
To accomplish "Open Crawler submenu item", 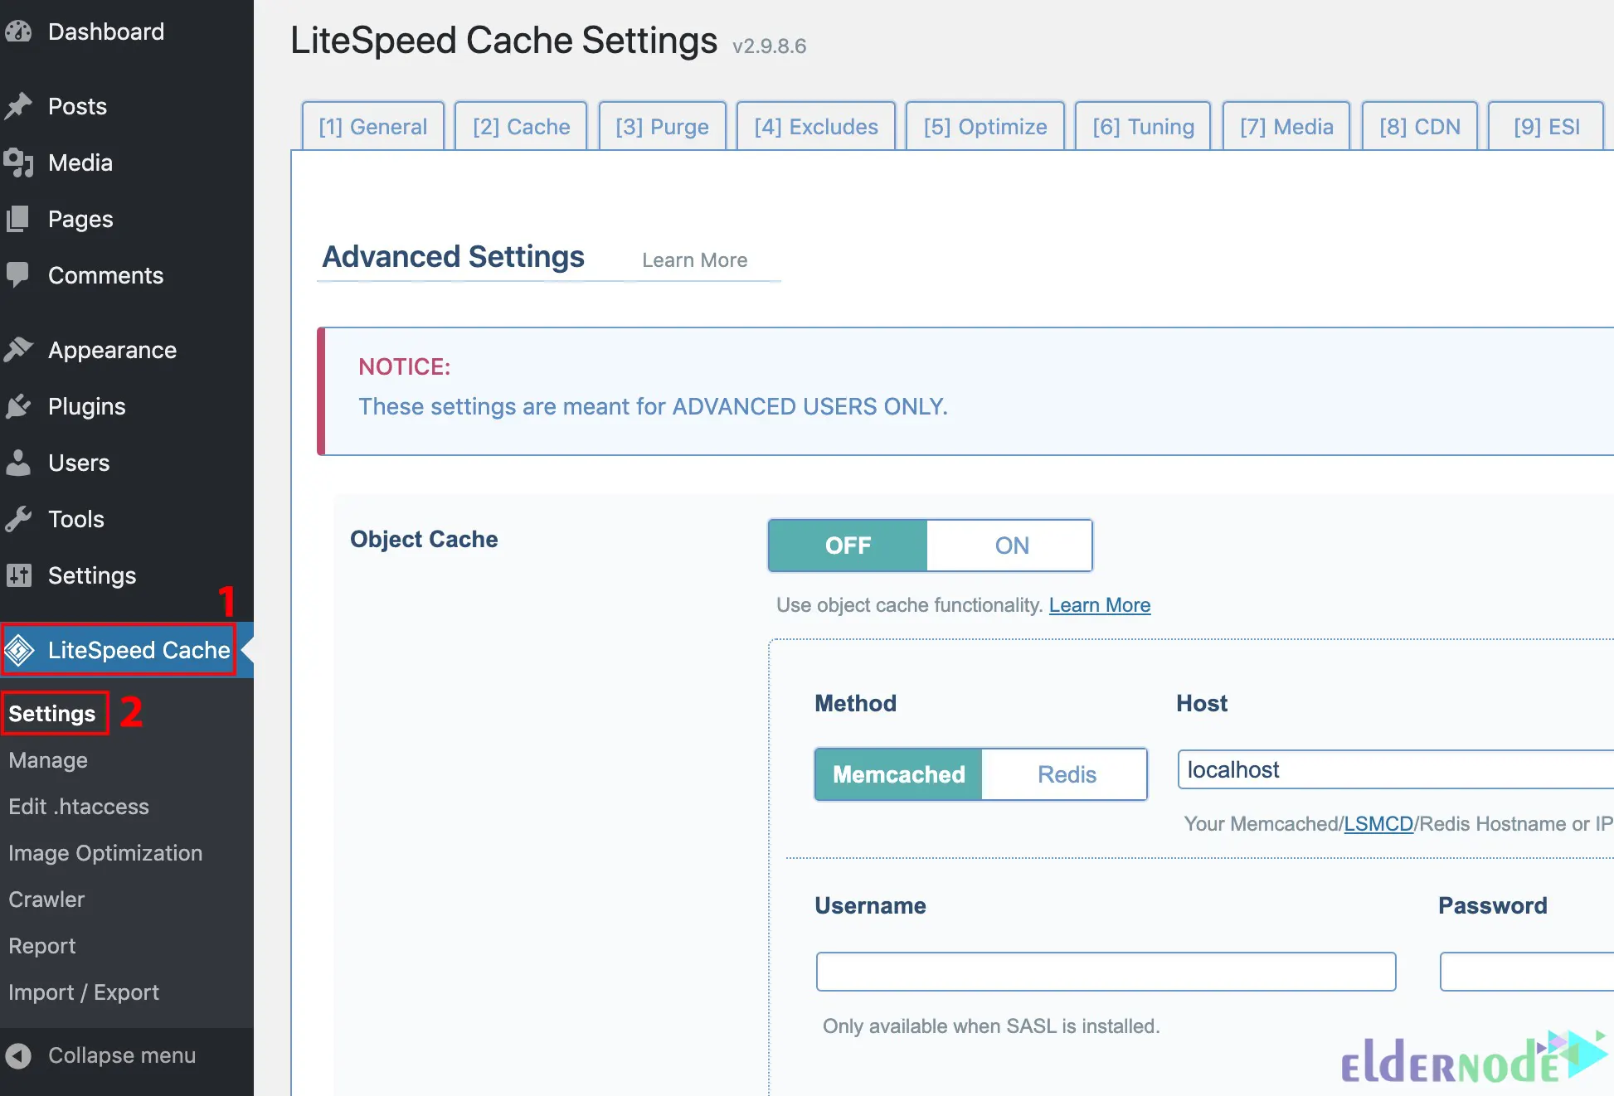I will coord(46,900).
